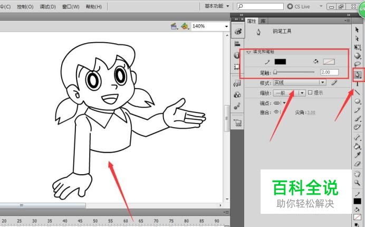
Task: Select the Zoom magnifier tool
Action: tap(357, 183)
